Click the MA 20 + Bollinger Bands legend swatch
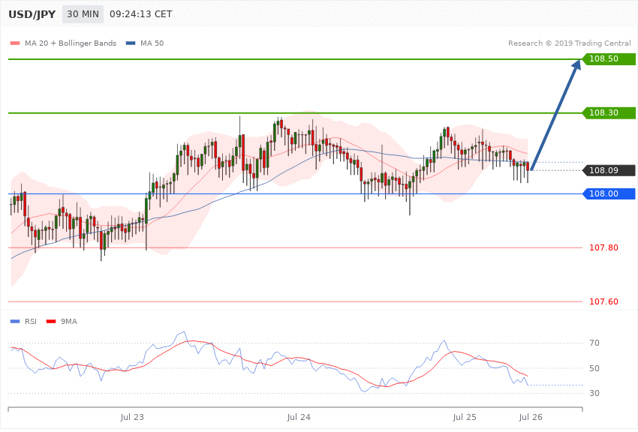Image resolution: width=638 pixels, height=432 pixels. (x=15, y=43)
